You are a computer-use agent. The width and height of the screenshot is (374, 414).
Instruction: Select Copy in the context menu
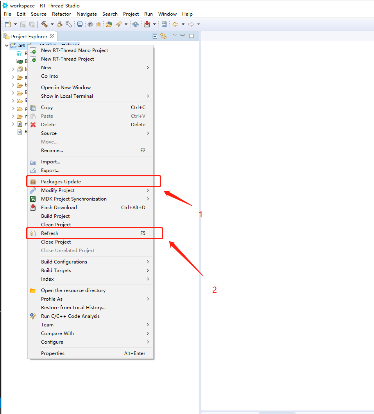point(91,108)
